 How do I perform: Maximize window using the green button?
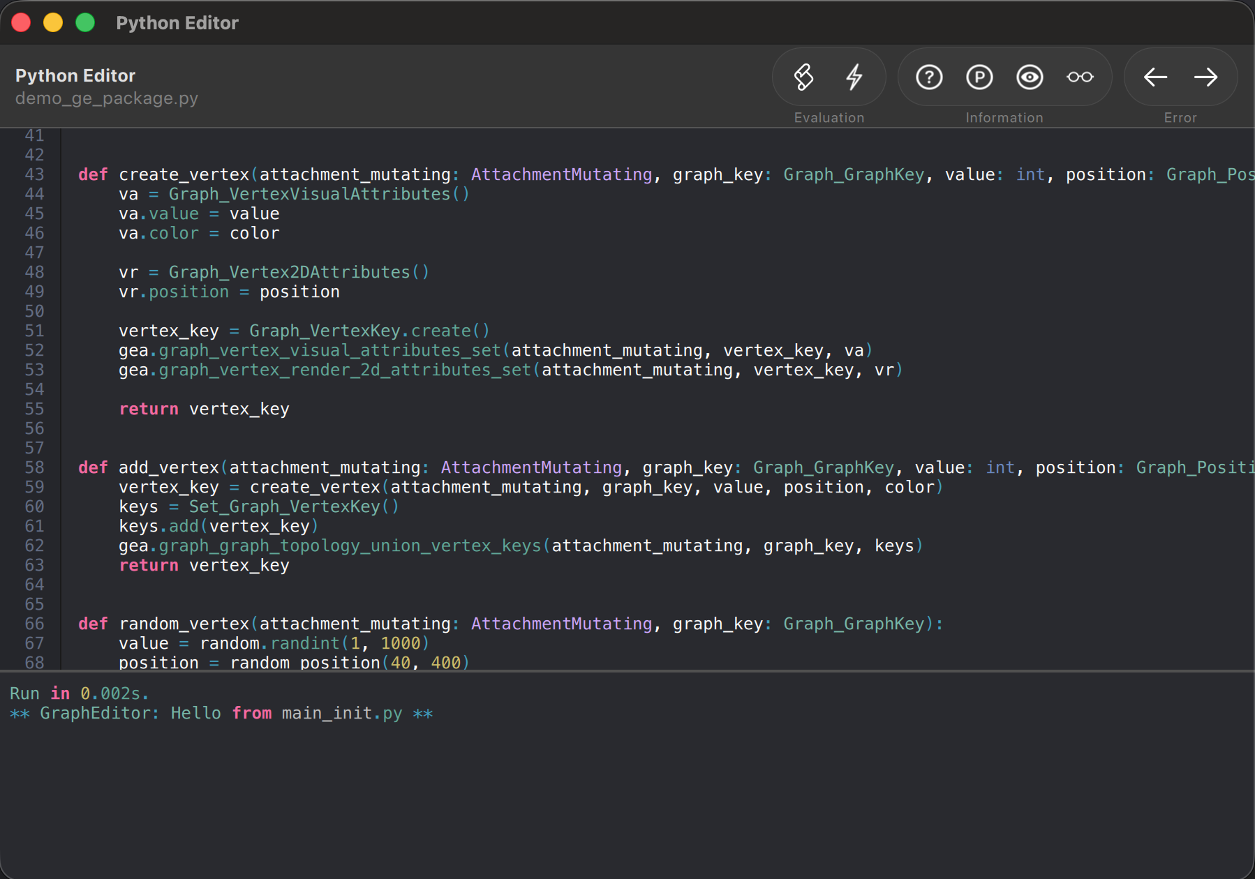85,23
